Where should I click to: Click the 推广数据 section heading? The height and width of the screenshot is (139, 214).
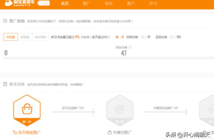tap(17, 21)
